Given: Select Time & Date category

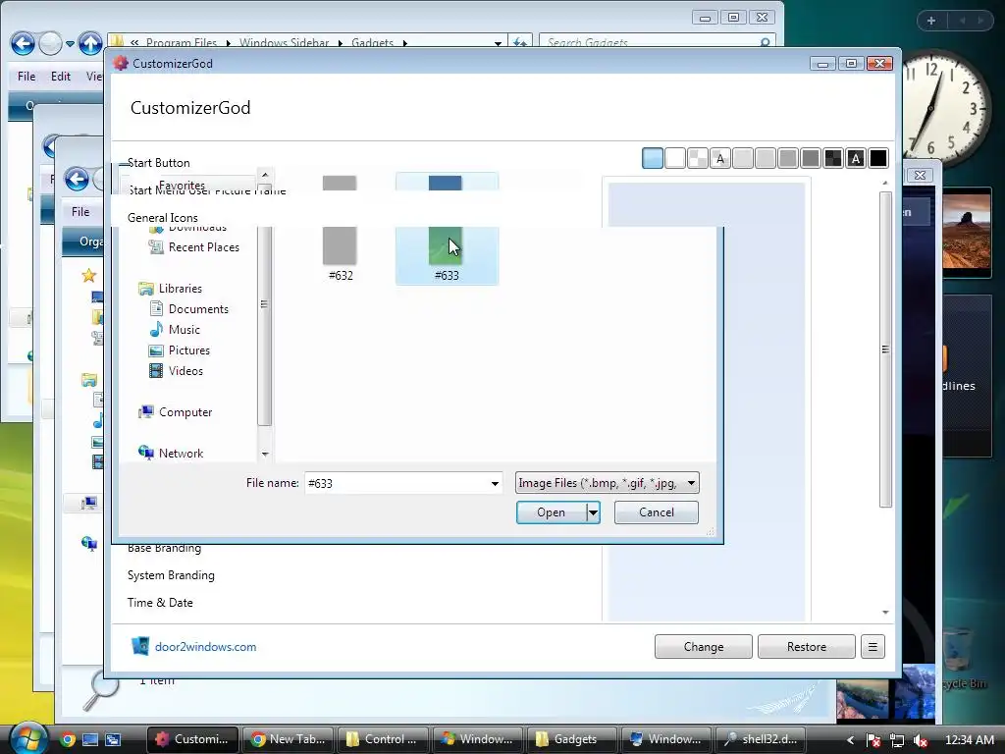Looking at the screenshot, I should [160, 603].
